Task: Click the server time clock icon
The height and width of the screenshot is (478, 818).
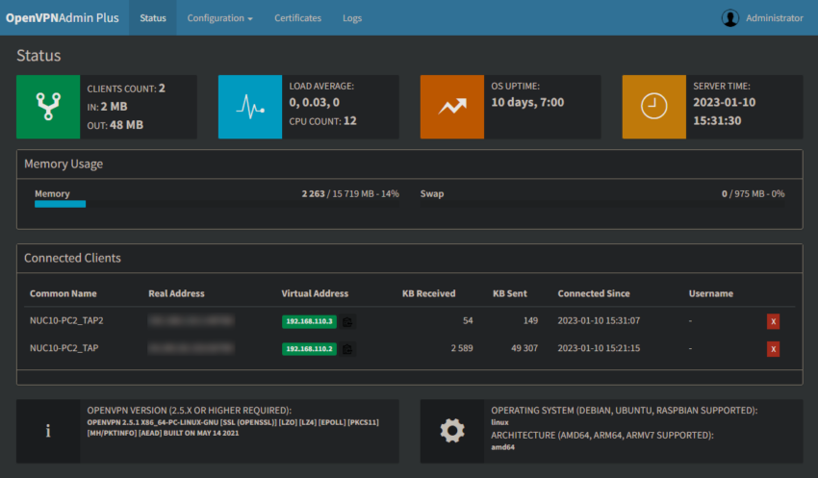Action: coord(653,107)
